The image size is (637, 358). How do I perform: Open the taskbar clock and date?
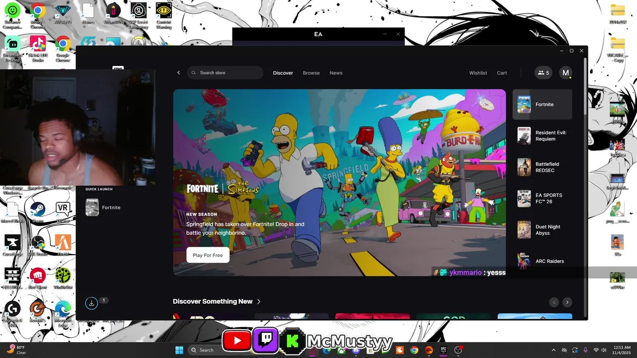(x=622, y=350)
